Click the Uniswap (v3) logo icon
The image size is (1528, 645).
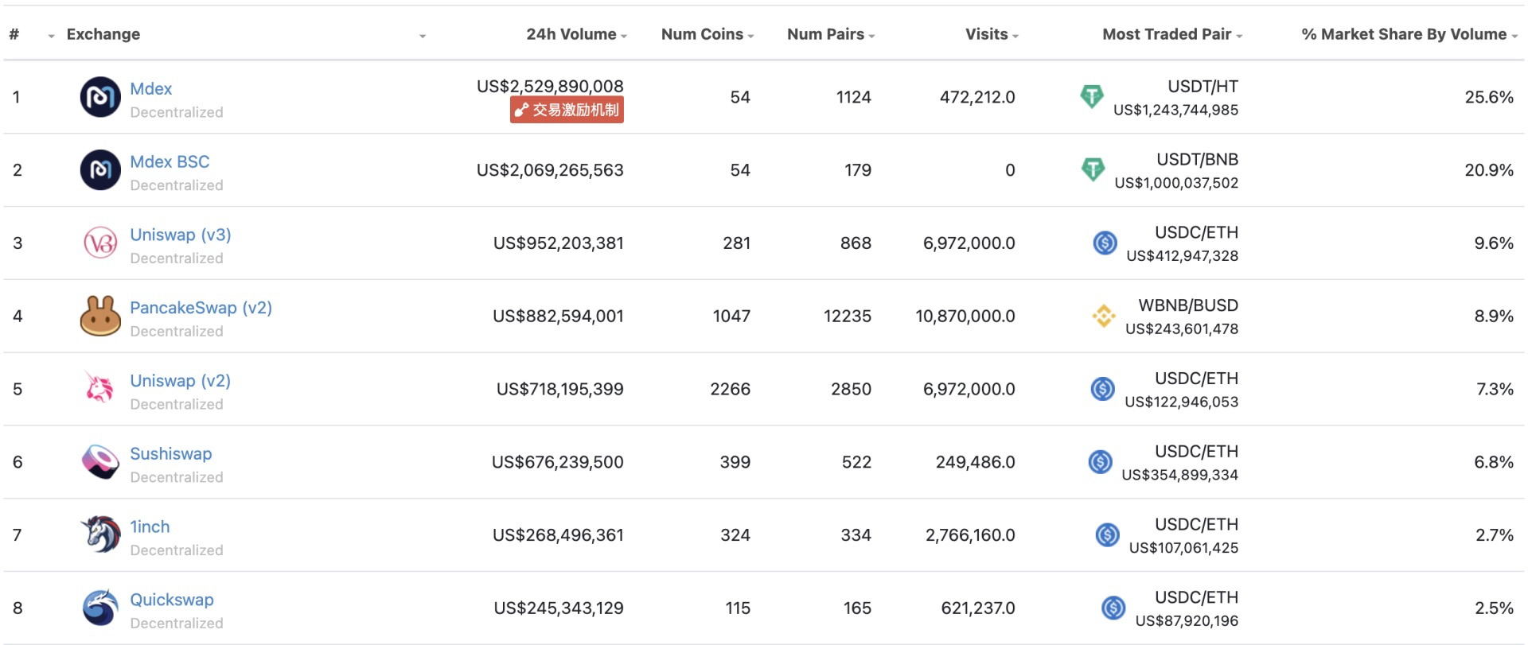tap(100, 243)
